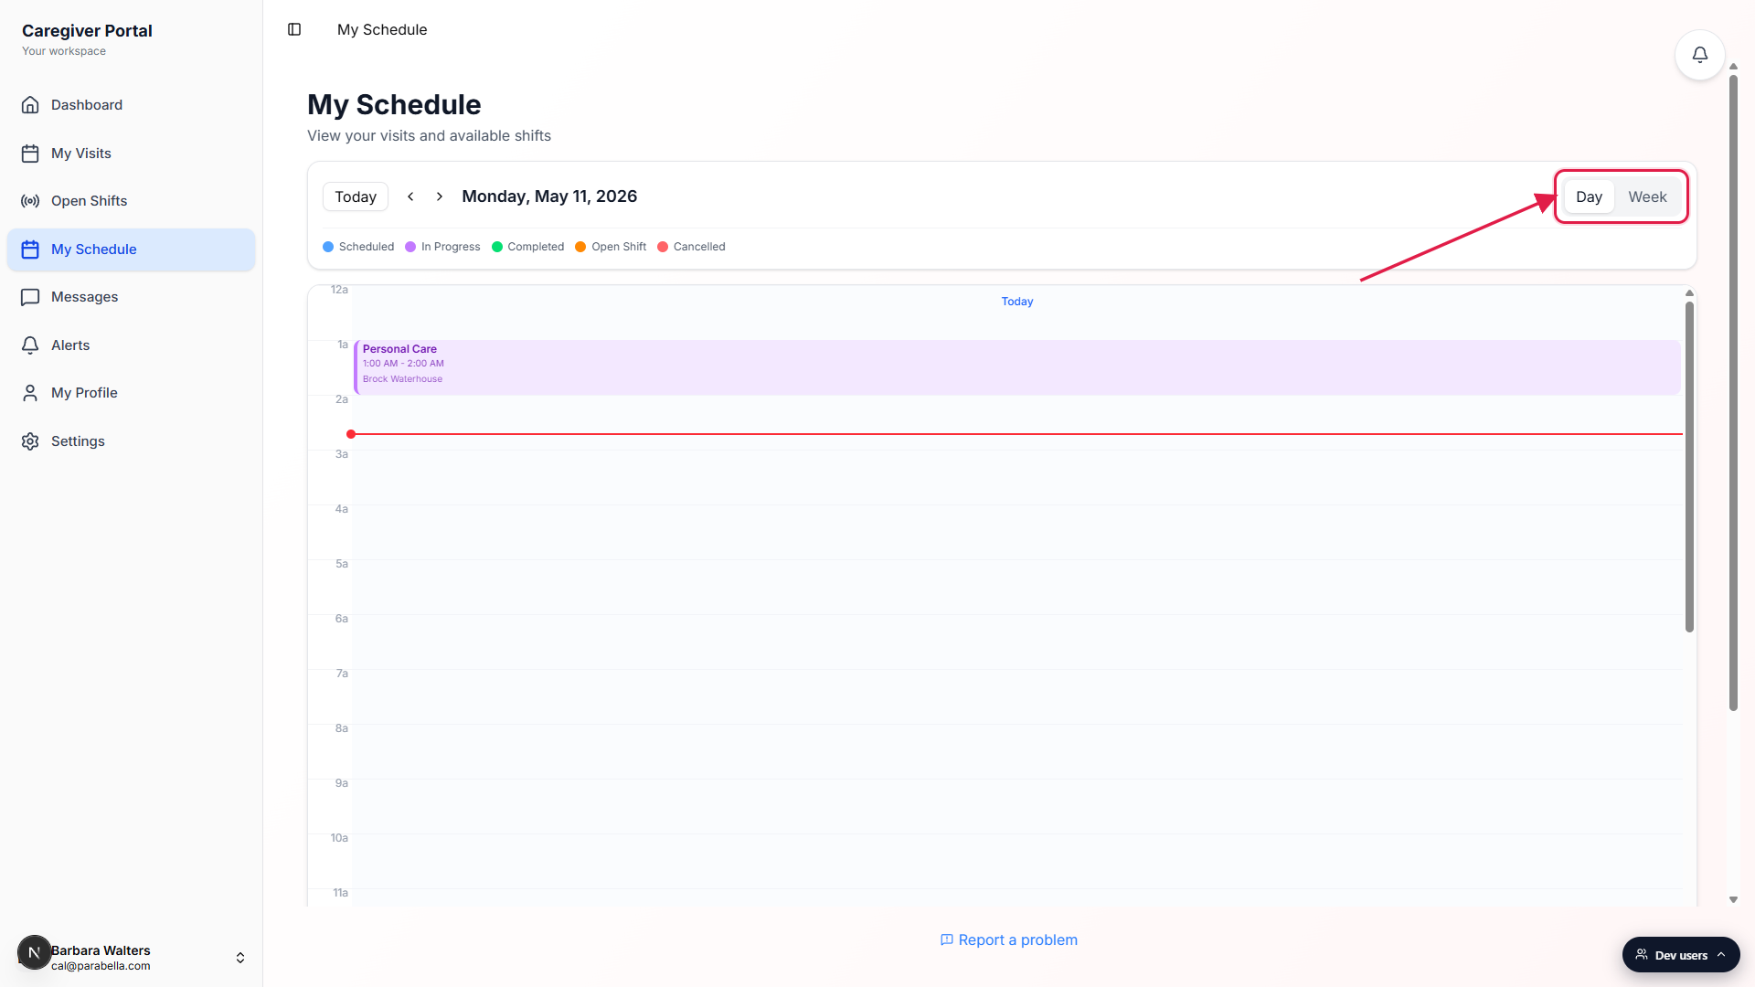This screenshot has width=1755, height=987.
Task: Click the My Schedule calendar icon
Action: [x=30, y=249]
